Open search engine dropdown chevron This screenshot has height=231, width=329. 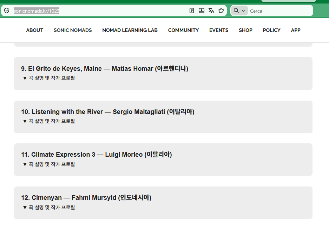point(243,11)
